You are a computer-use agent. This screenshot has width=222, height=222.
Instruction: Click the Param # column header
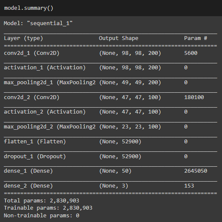pos(196,38)
